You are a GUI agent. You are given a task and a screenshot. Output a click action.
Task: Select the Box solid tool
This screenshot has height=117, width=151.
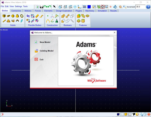4,16
